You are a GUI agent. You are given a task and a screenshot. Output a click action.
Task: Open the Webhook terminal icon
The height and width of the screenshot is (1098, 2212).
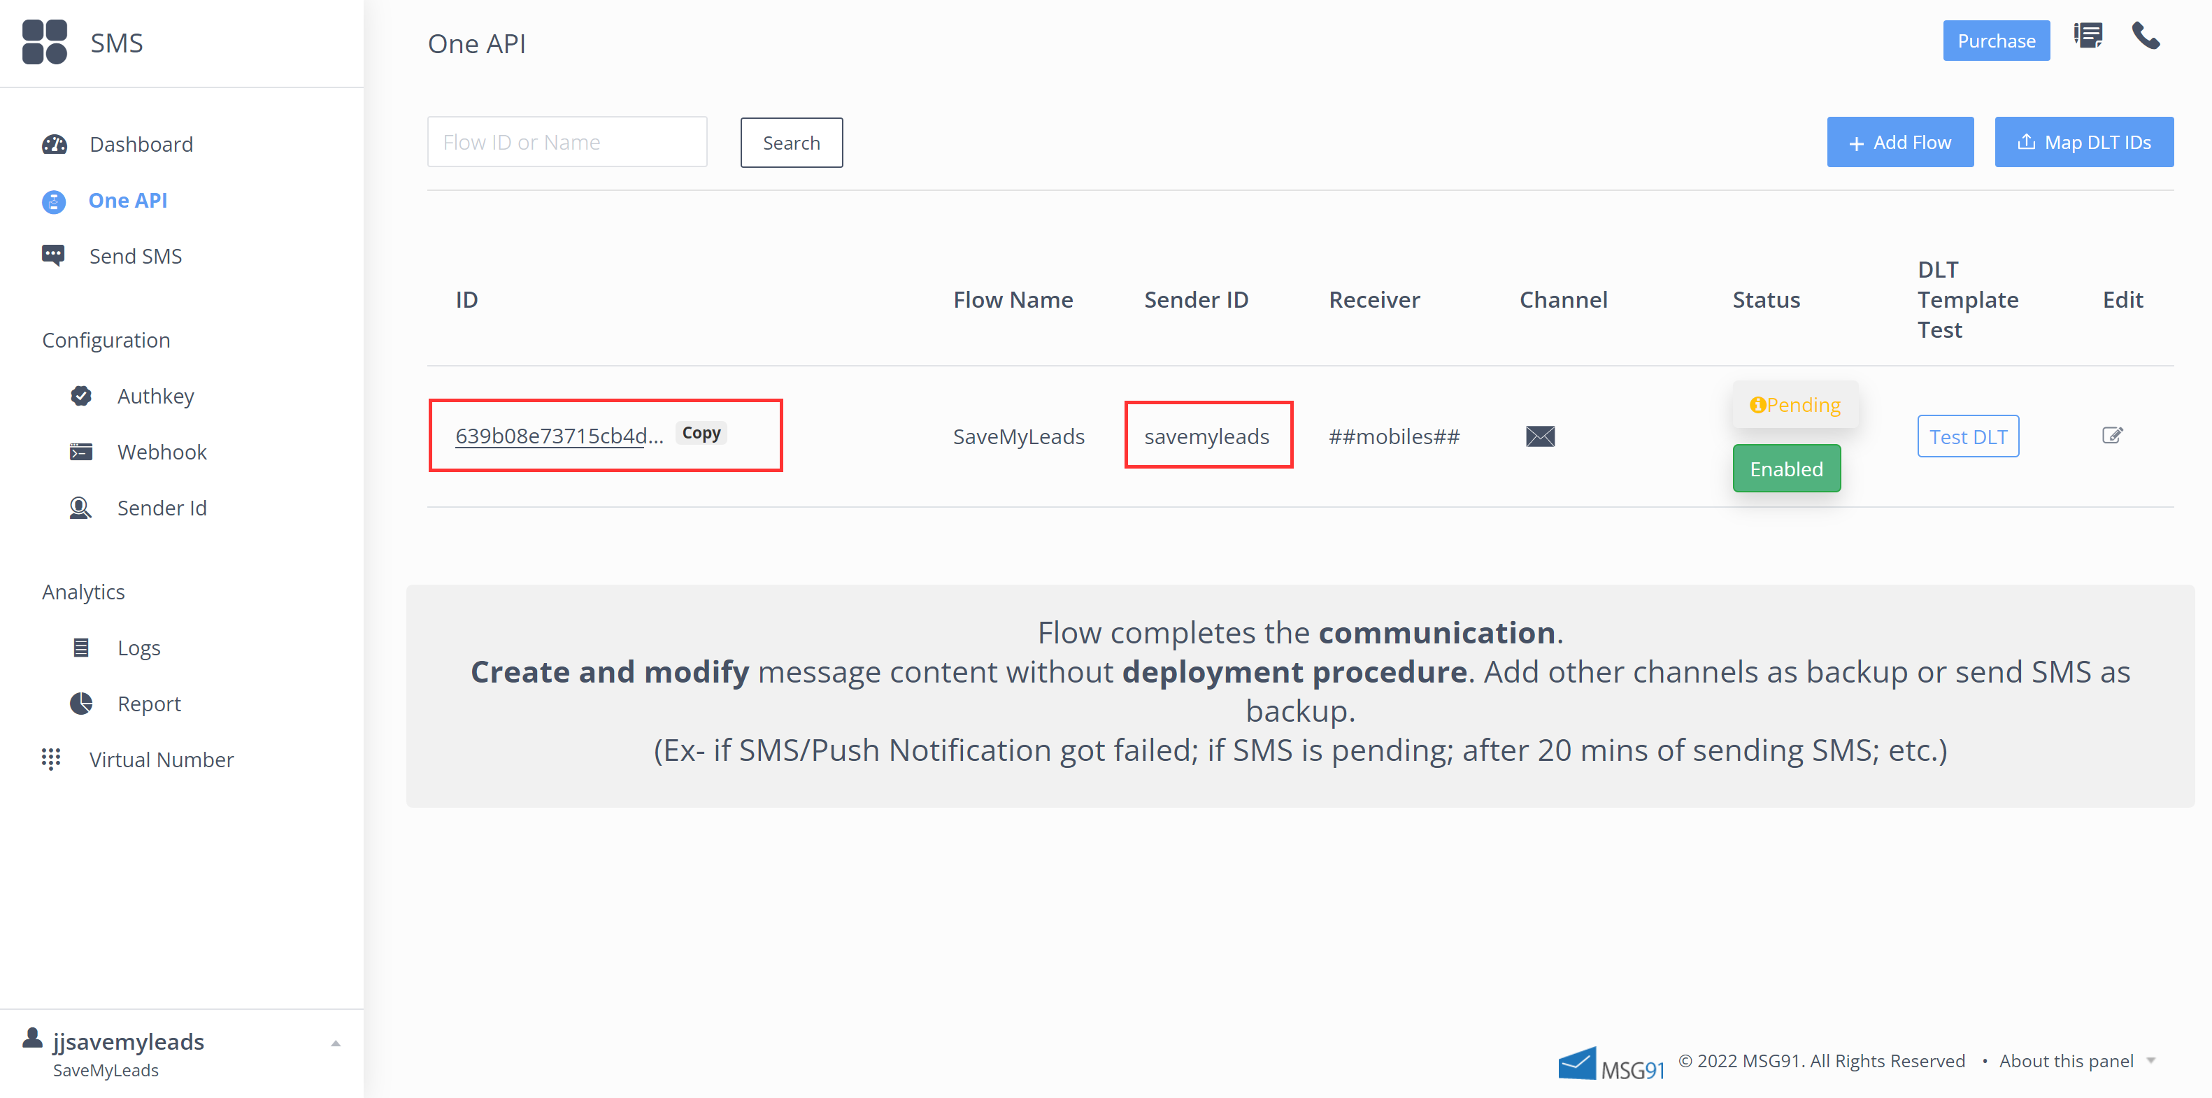pyautogui.click(x=82, y=452)
